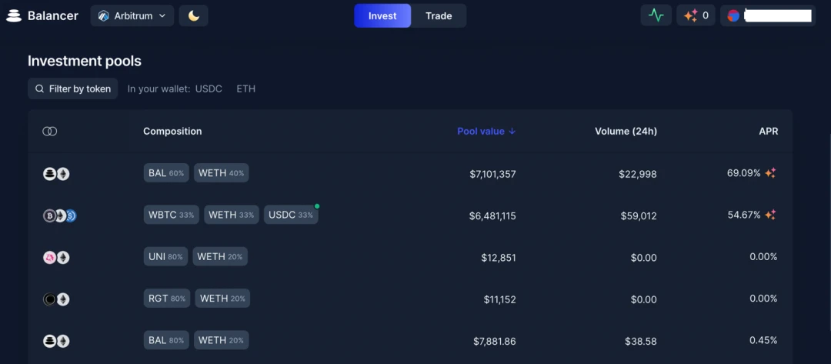Open BAL 60% WETH 40% pool icons
Viewport: 831px width, 364px height.
56,174
